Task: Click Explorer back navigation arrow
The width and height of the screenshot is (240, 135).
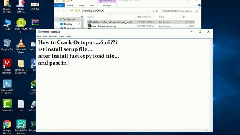Action: coord(58,11)
